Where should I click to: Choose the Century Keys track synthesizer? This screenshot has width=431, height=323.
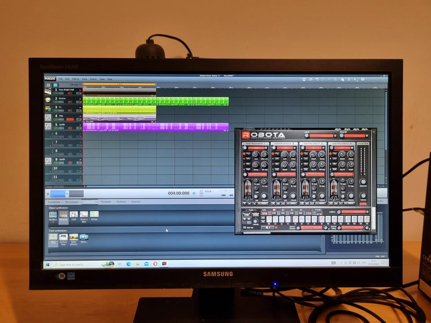(x=63, y=237)
